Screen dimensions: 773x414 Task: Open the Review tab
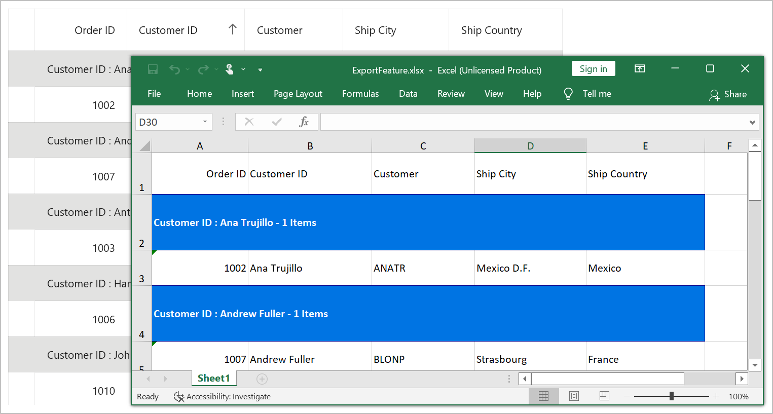451,94
